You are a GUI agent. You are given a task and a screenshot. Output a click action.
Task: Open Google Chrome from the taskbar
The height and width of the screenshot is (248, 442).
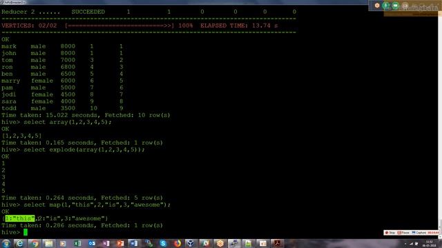[35, 243]
